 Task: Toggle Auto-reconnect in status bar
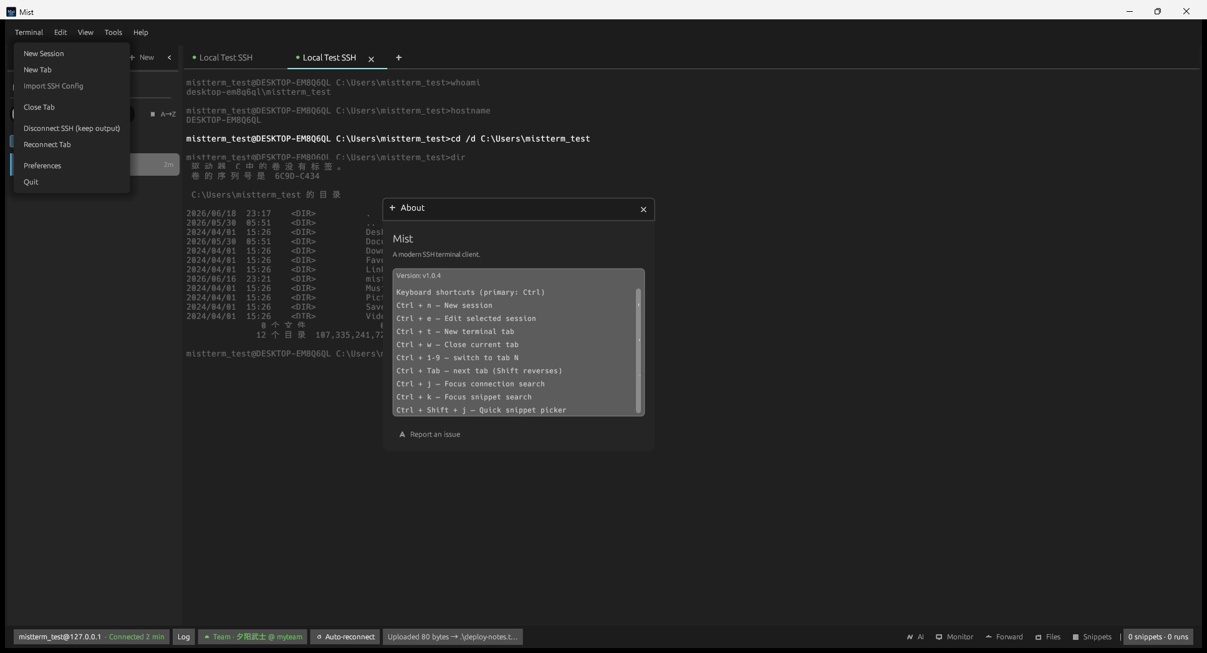(x=346, y=637)
